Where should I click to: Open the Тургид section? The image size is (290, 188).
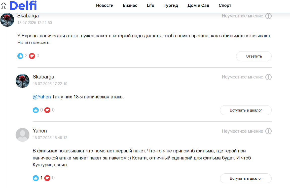point(171,6)
